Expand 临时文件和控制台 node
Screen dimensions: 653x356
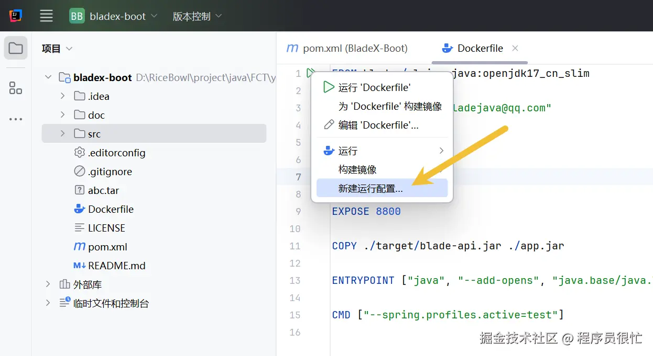[48, 303]
